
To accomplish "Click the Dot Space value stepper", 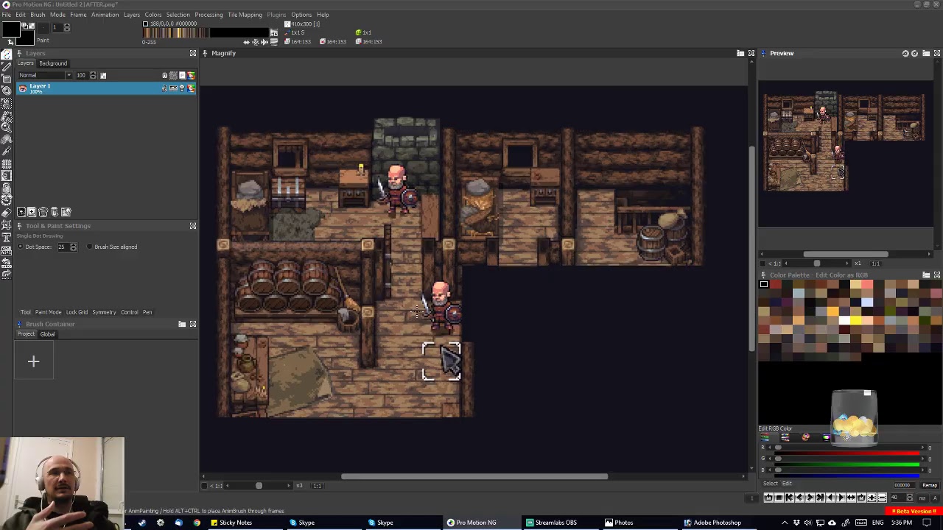I will pyautogui.click(x=73, y=247).
